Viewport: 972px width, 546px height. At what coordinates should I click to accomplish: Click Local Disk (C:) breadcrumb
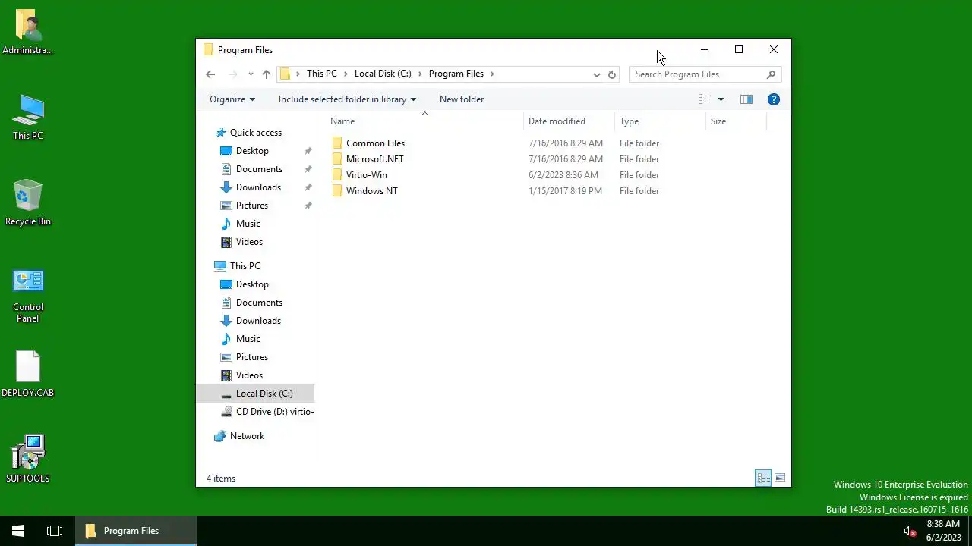pyautogui.click(x=383, y=74)
